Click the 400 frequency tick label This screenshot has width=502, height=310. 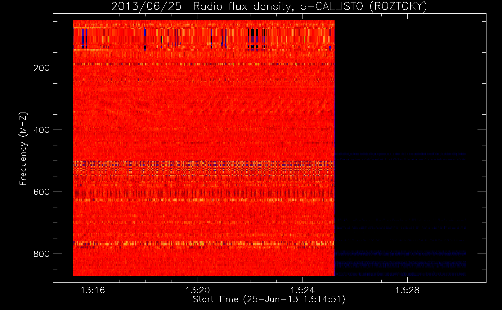point(42,130)
